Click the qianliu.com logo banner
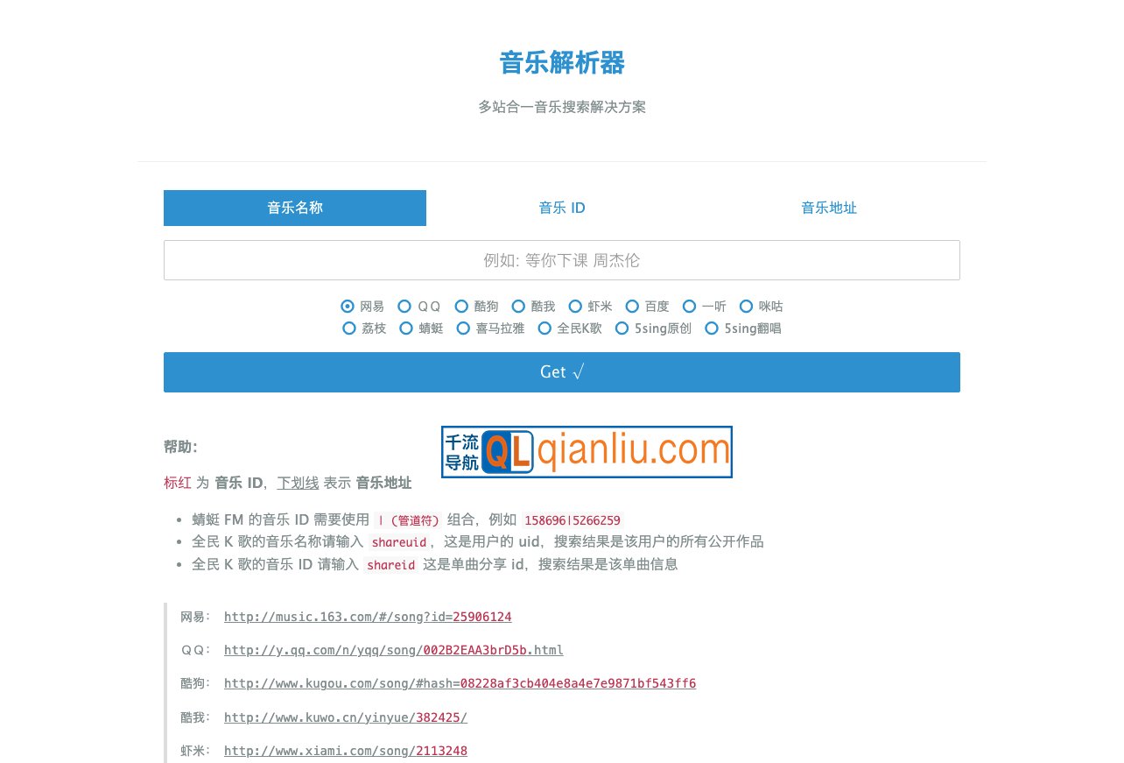The height and width of the screenshot is (763, 1124). (x=586, y=451)
